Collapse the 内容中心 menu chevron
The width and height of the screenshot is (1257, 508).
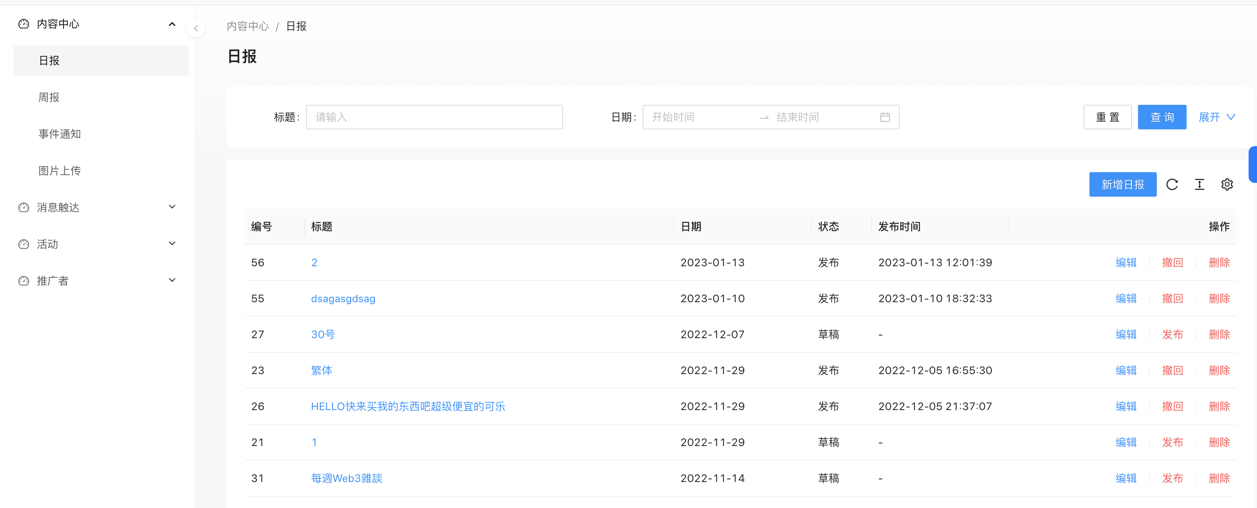coord(172,24)
